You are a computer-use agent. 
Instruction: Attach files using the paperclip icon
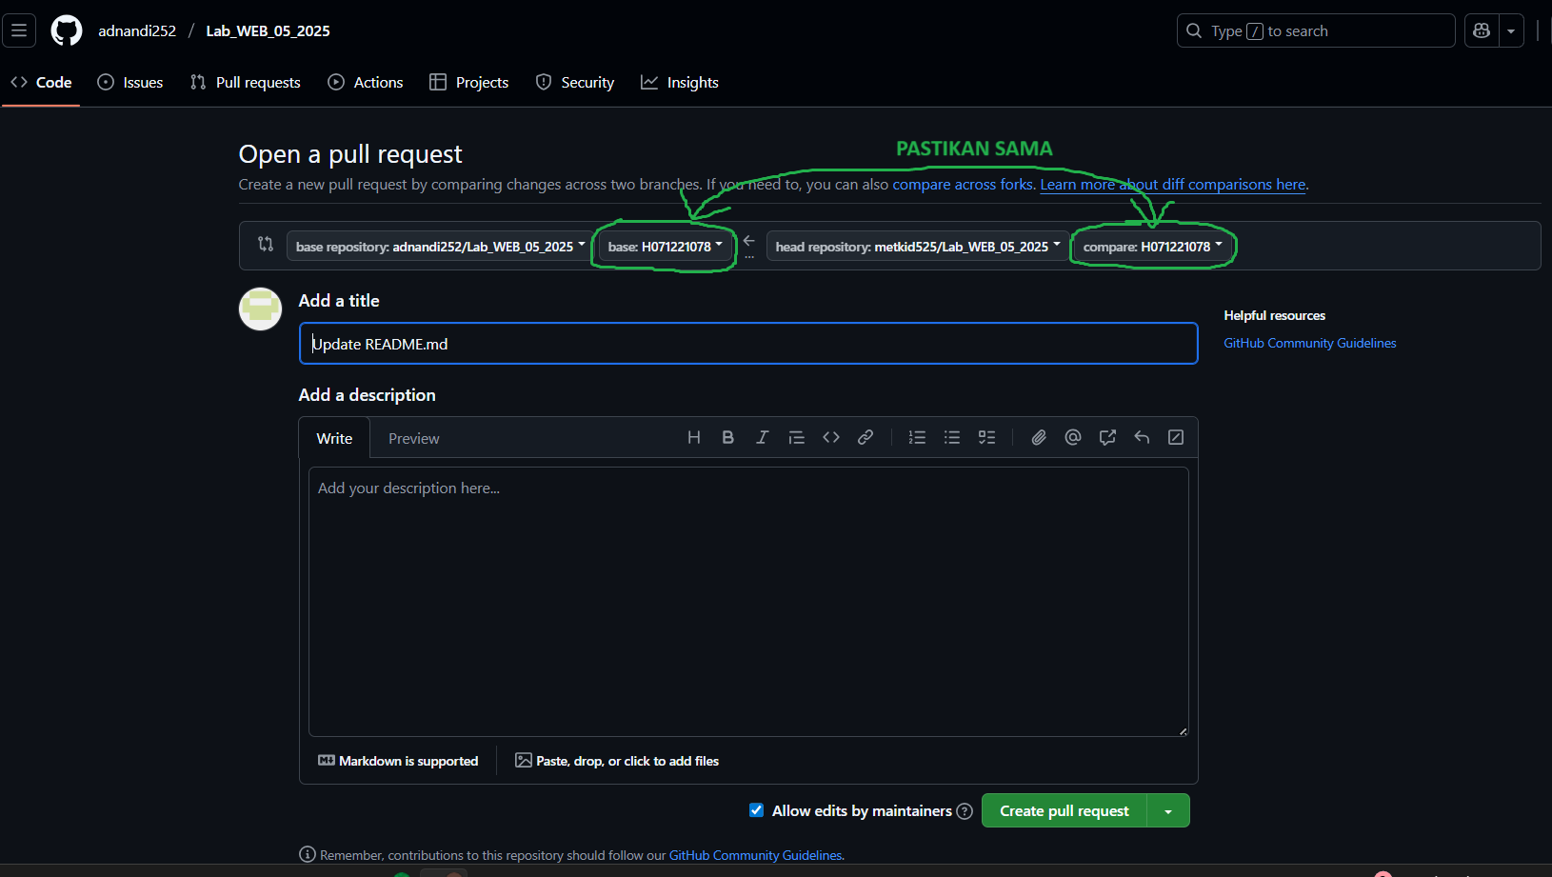(x=1039, y=437)
